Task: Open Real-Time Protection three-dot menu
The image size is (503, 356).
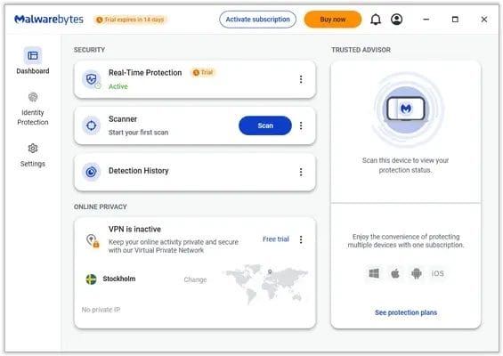Action: [x=301, y=79]
